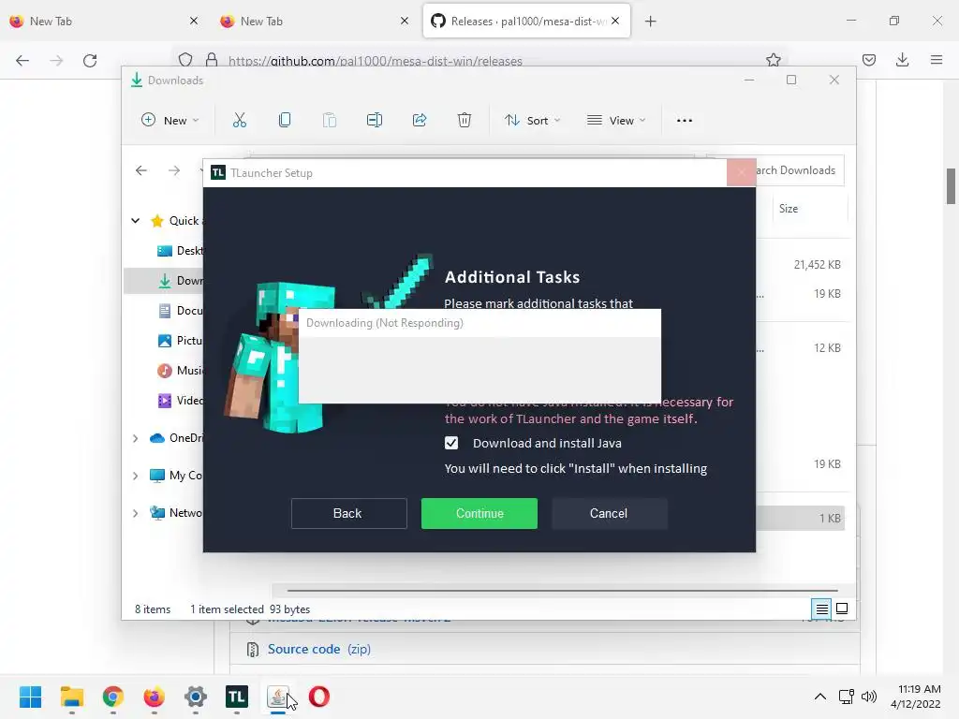Select Music in navigation pane

tap(180, 371)
